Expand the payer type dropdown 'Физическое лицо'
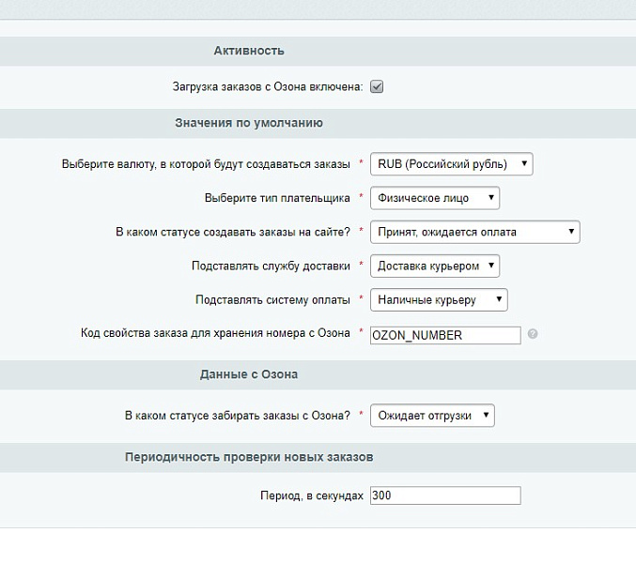 [435, 198]
